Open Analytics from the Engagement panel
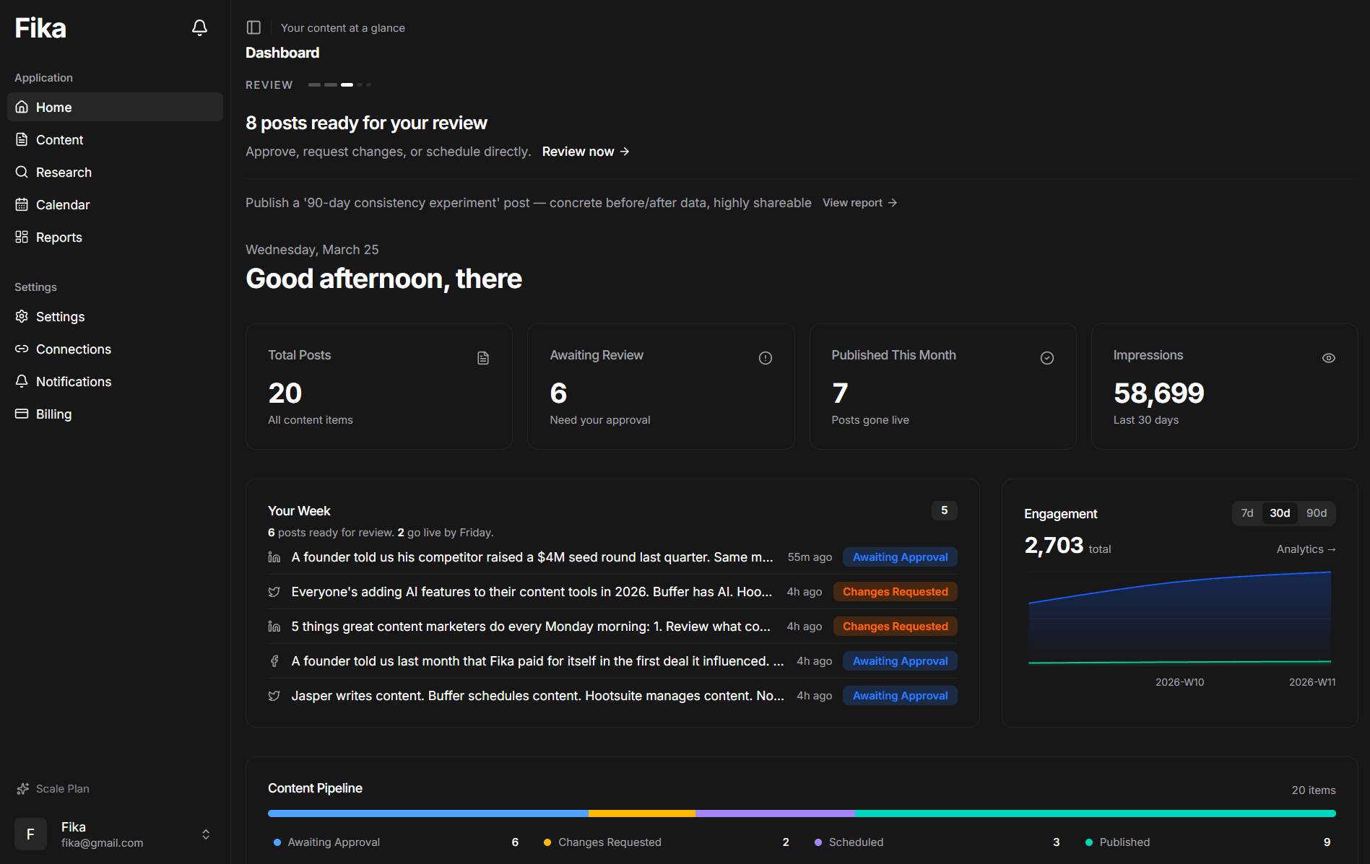Screen dimensions: 1370x864 coord(1306,549)
